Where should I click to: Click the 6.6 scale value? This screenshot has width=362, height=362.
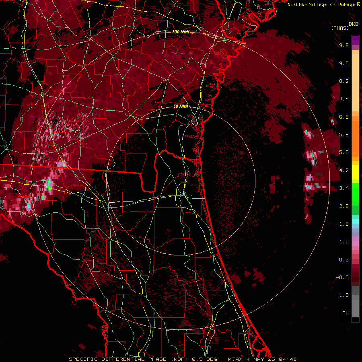coord(344,117)
